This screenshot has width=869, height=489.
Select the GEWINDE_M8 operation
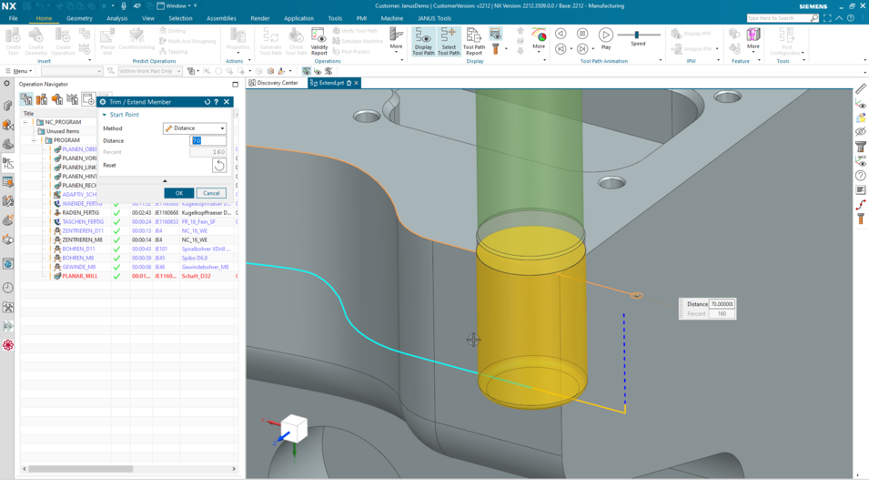(78, 267)
